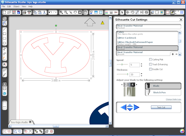Image resolution: width=186 pixels, height=136 pixels.
Task: Increase the Speed value with stepper arrow
Action: [142, 64]
